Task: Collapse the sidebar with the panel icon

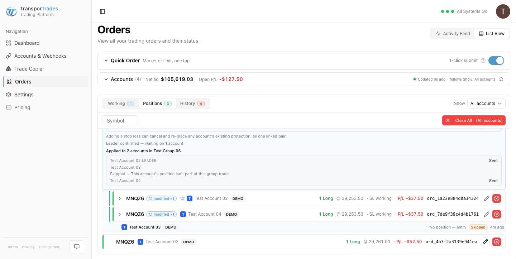Action: pos(102,11)
